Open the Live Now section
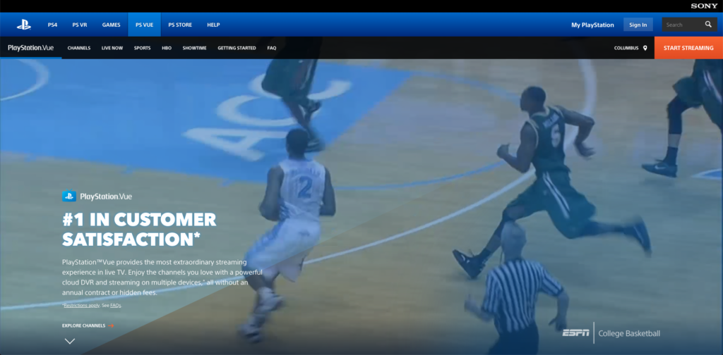 coord(112,48)
